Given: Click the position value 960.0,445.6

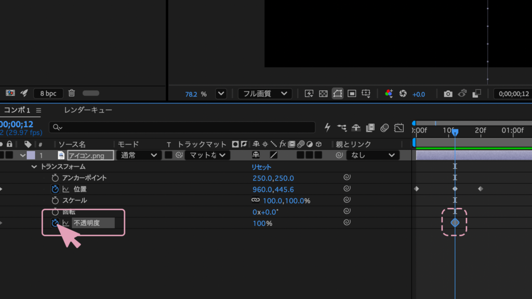Looking at the screenshot, I should click(x=273, y=189).
